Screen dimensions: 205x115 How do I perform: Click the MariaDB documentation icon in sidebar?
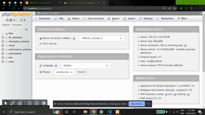(18, 20)
